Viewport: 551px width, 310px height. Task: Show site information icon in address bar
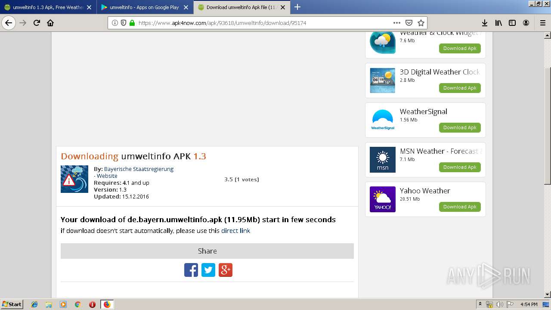(115, 23)
